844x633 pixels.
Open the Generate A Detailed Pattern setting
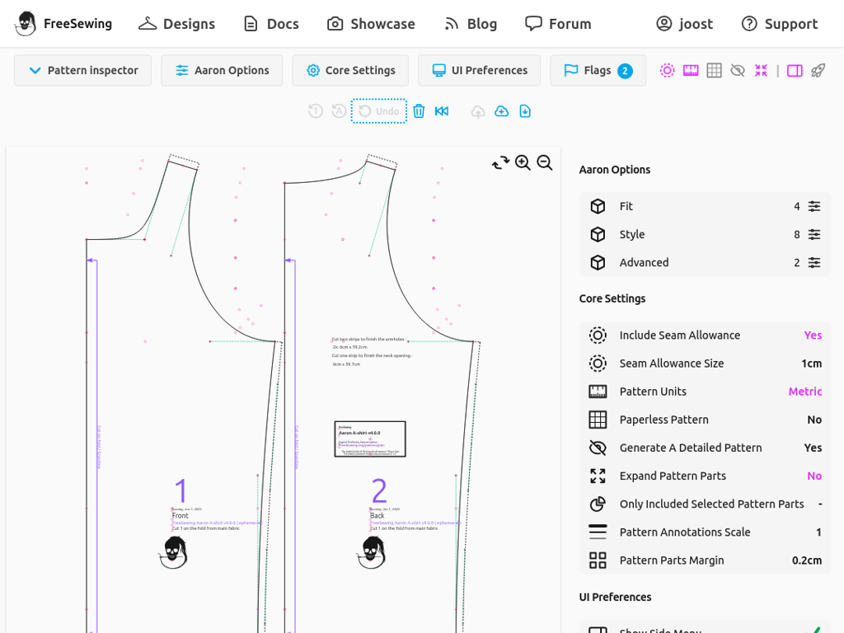(x=705, y=448)
